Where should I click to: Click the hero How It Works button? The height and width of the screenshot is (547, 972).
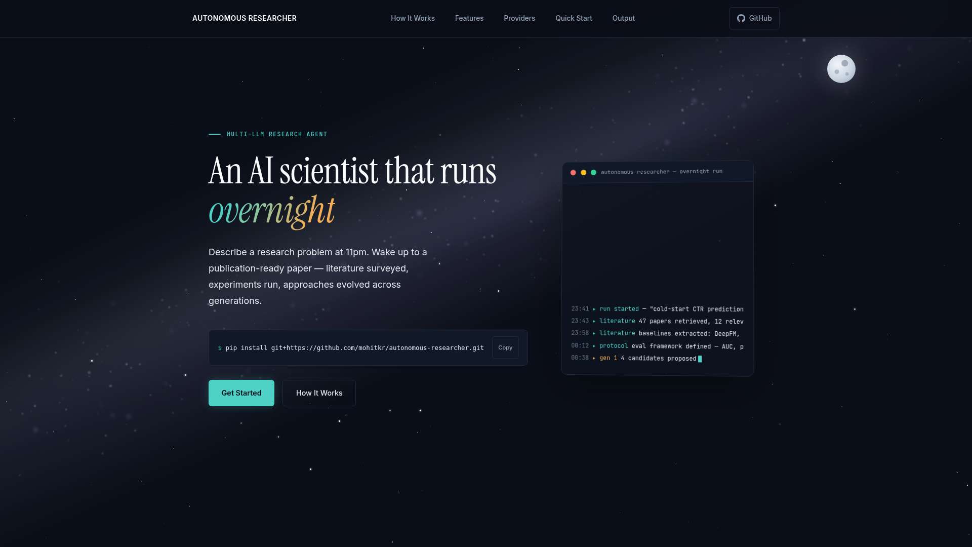pyautogui.click(x=319, y=393)
